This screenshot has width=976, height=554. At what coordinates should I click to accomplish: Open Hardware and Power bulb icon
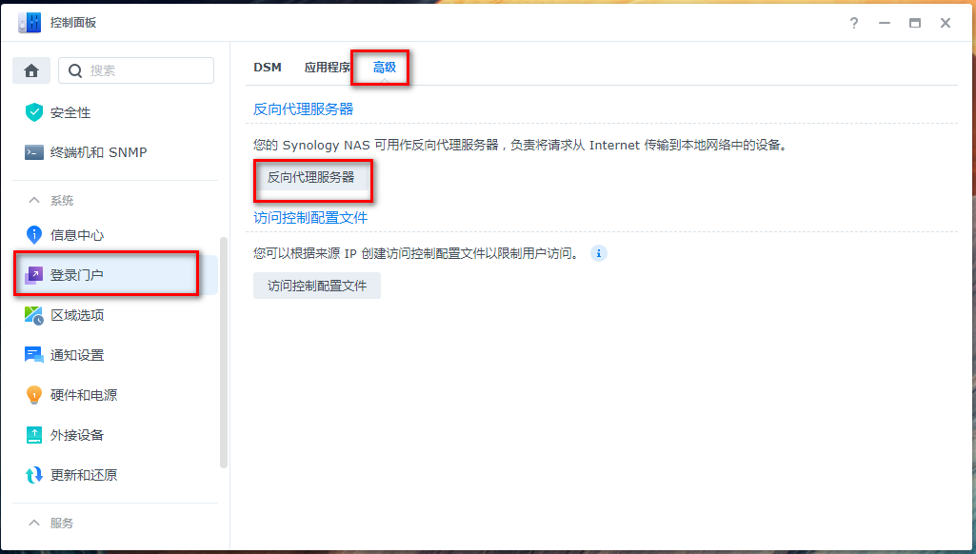coord(34,395)
